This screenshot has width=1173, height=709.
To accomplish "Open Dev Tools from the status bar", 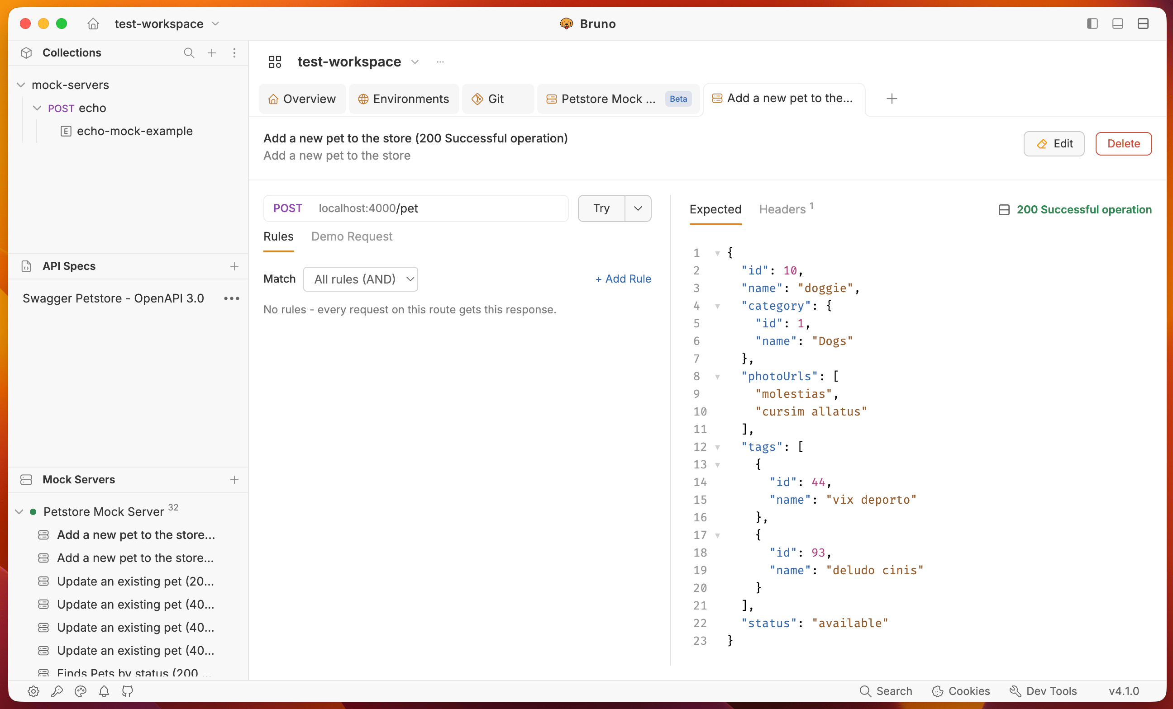I will (x=1043, y=691).
